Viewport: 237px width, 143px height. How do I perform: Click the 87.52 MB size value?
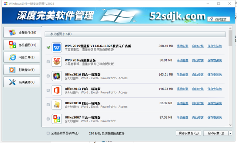(166, 118)
